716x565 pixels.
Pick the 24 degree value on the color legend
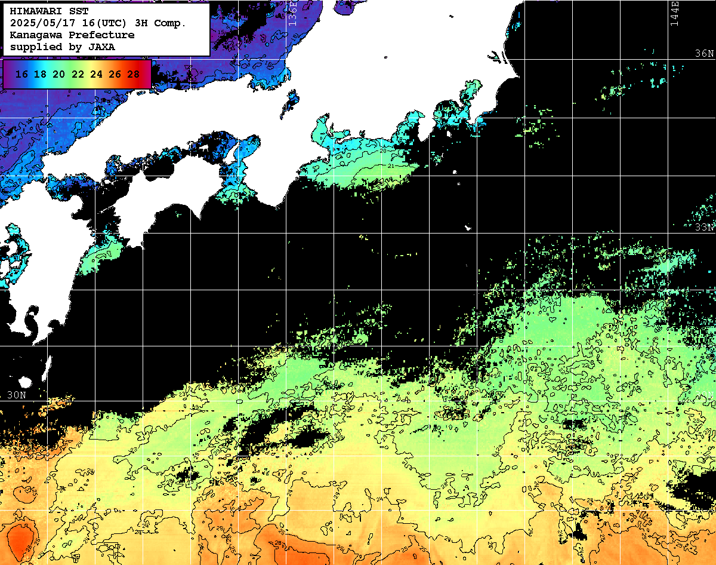tap(96, 75)
